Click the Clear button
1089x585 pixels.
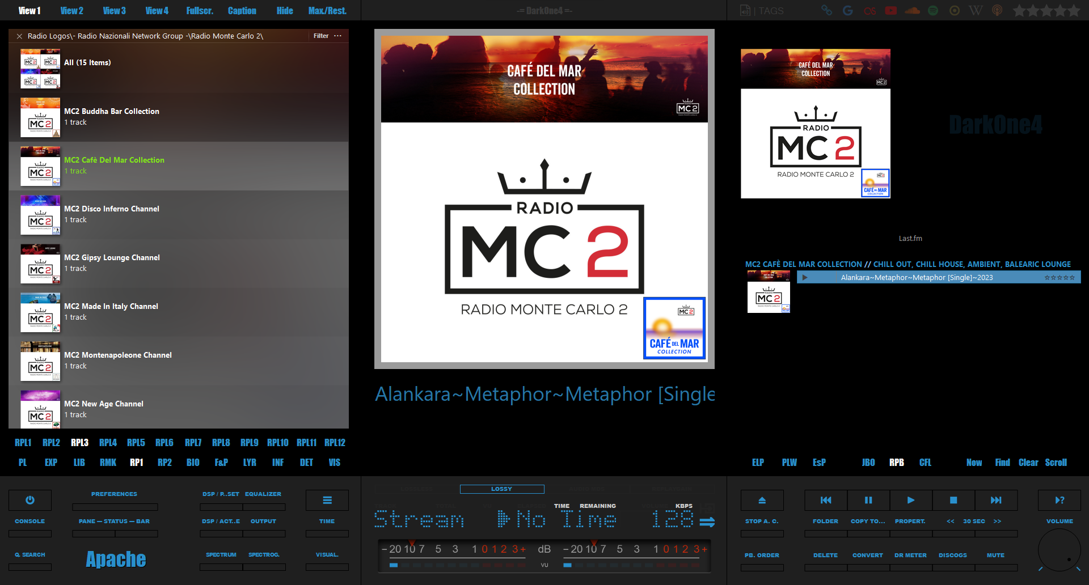[x=1028, y=462]
